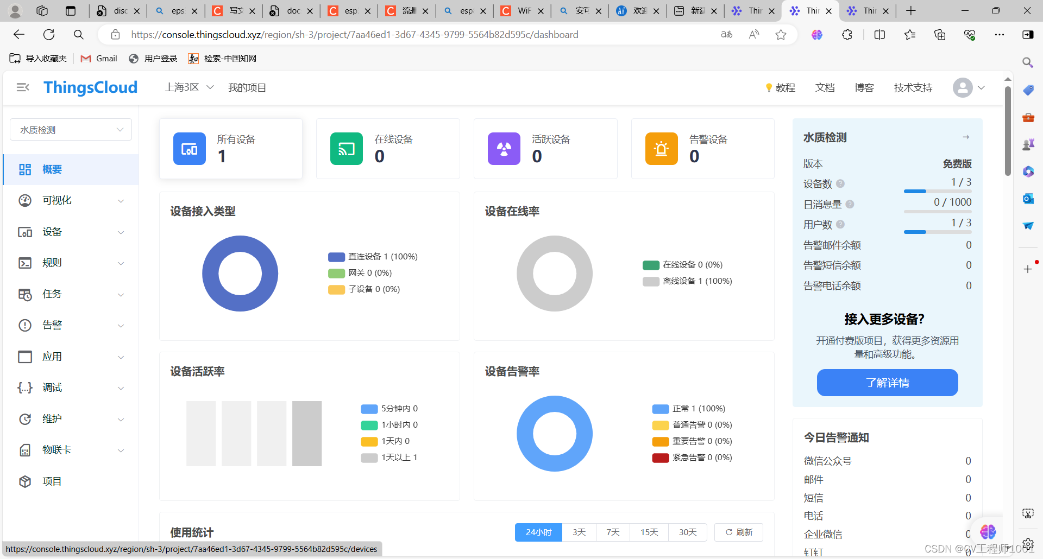
Task: Click the 设备 (Devices) sidebar icon
Action: point(24,232)
